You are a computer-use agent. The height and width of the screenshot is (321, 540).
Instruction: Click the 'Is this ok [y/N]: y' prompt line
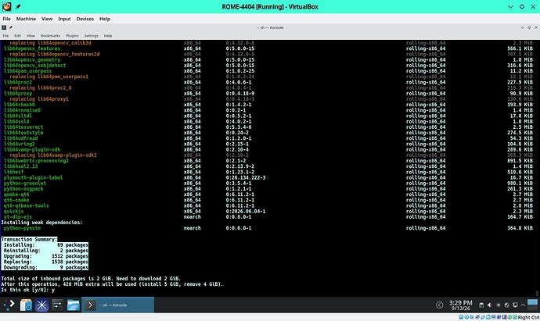pyautogui.click(x=28, y=290)
